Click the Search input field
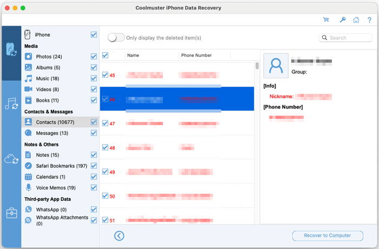 pyautogui.click(x=345, y=38)
